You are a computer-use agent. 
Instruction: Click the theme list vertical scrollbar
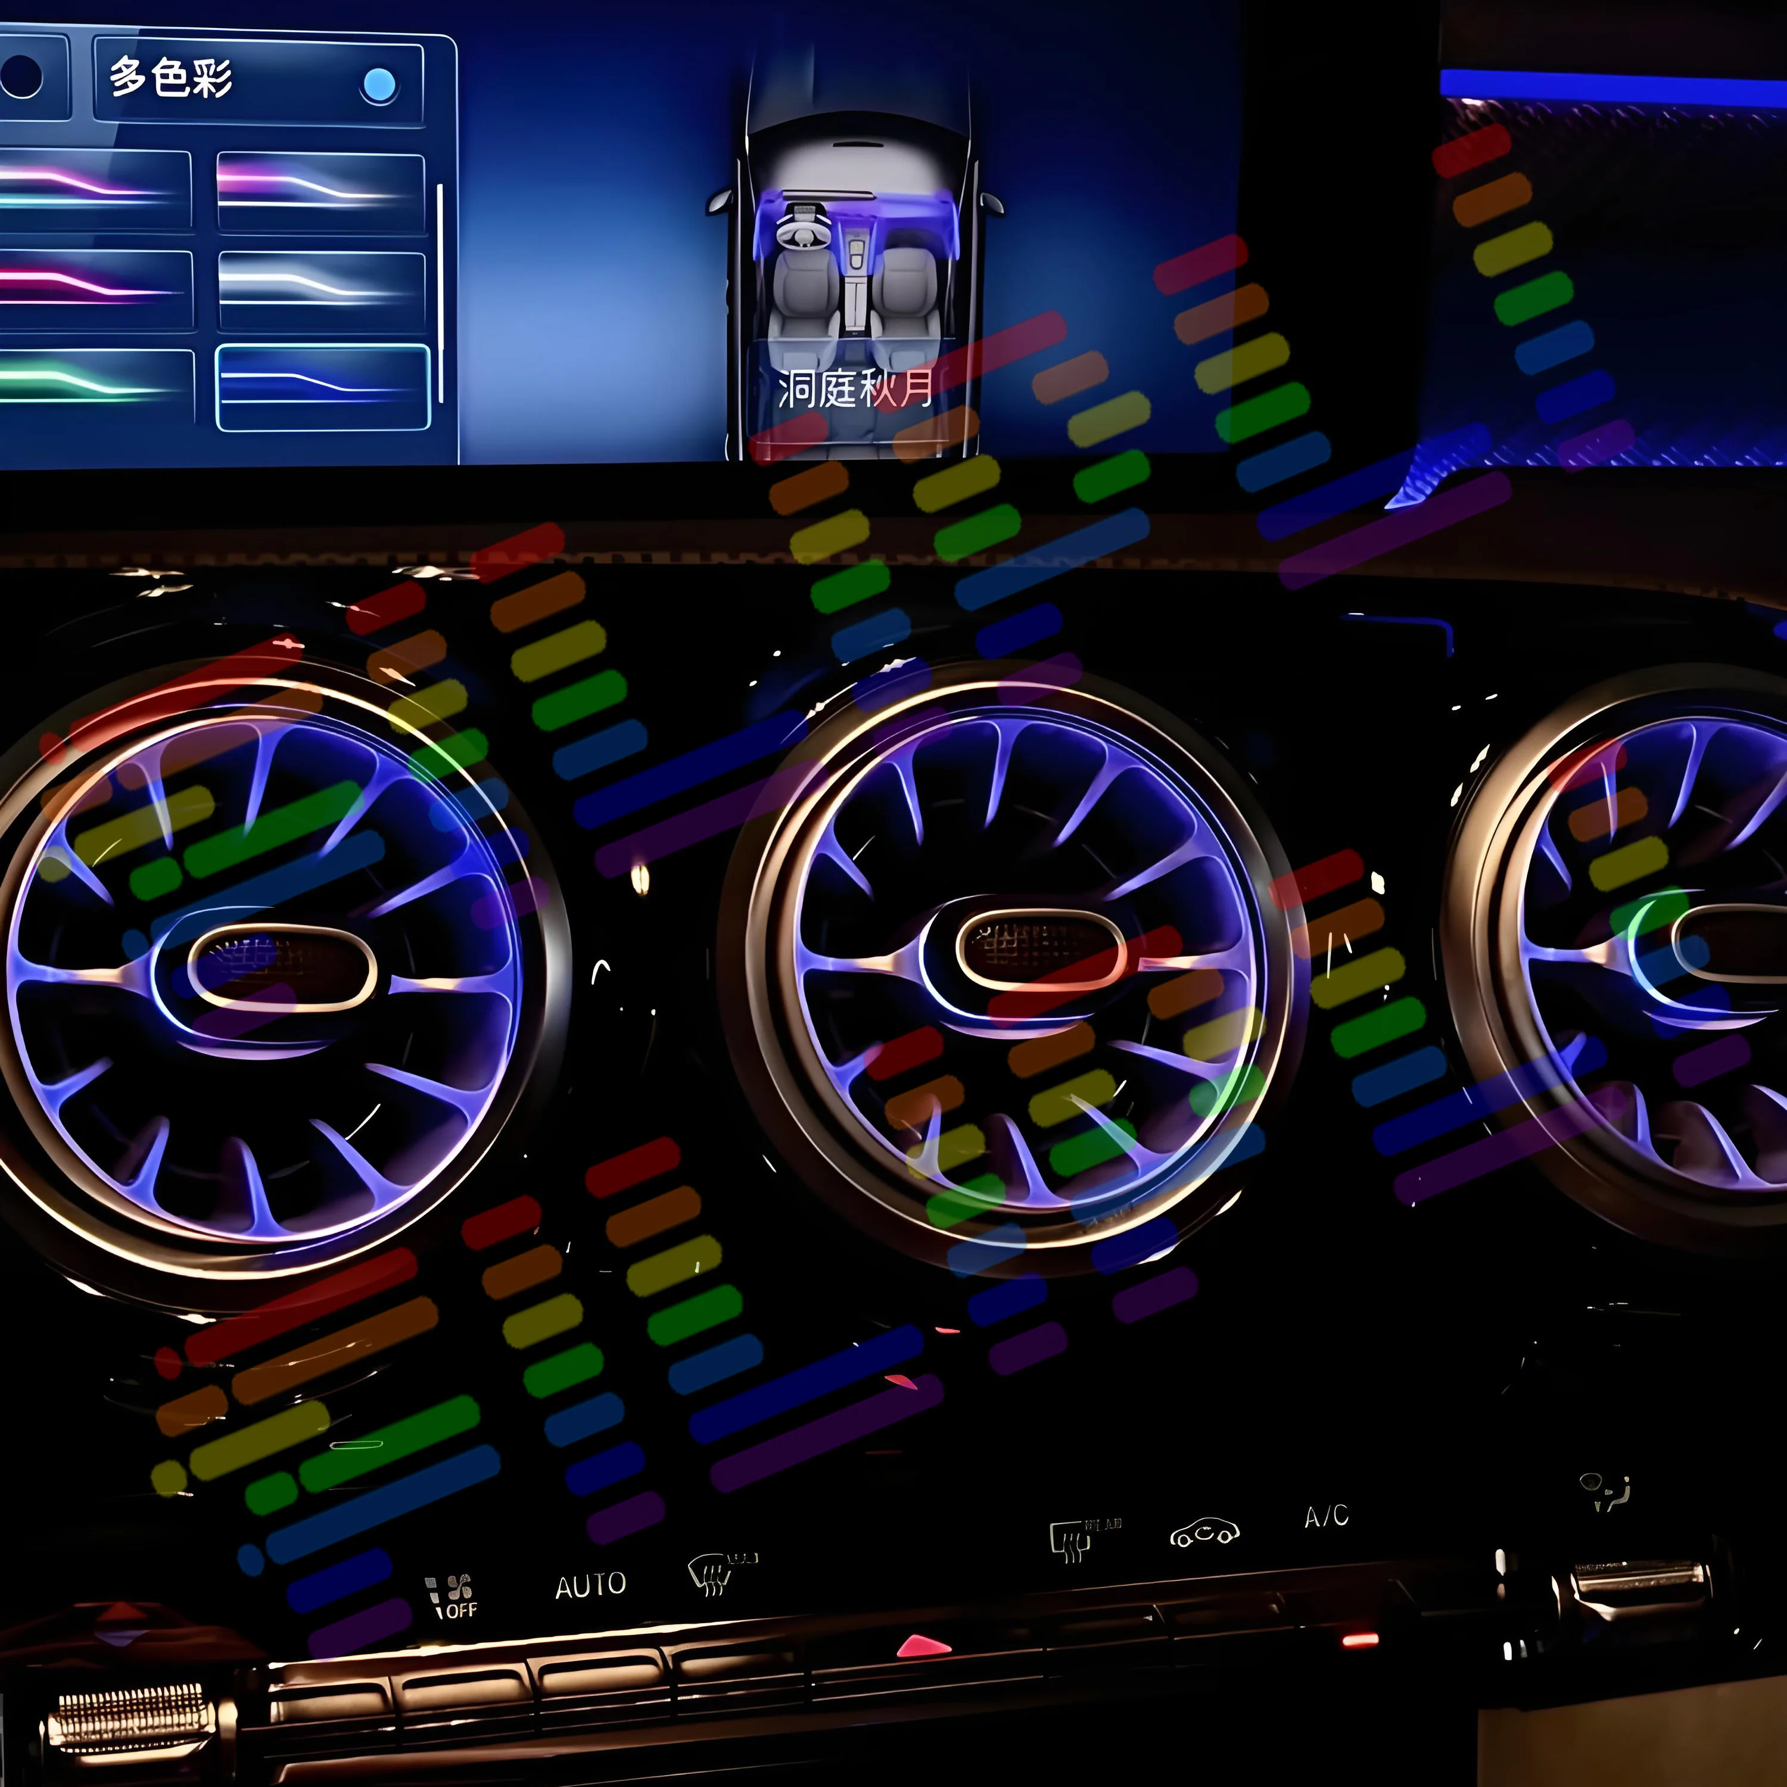[440, 293]
